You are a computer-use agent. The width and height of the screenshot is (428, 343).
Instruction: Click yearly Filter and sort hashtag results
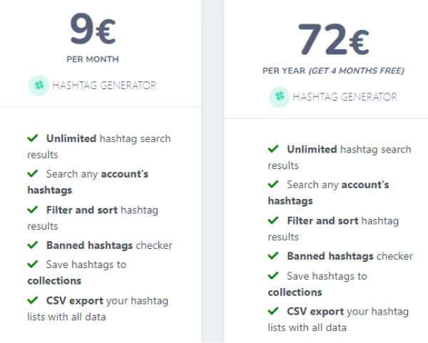tap(333, 229)
